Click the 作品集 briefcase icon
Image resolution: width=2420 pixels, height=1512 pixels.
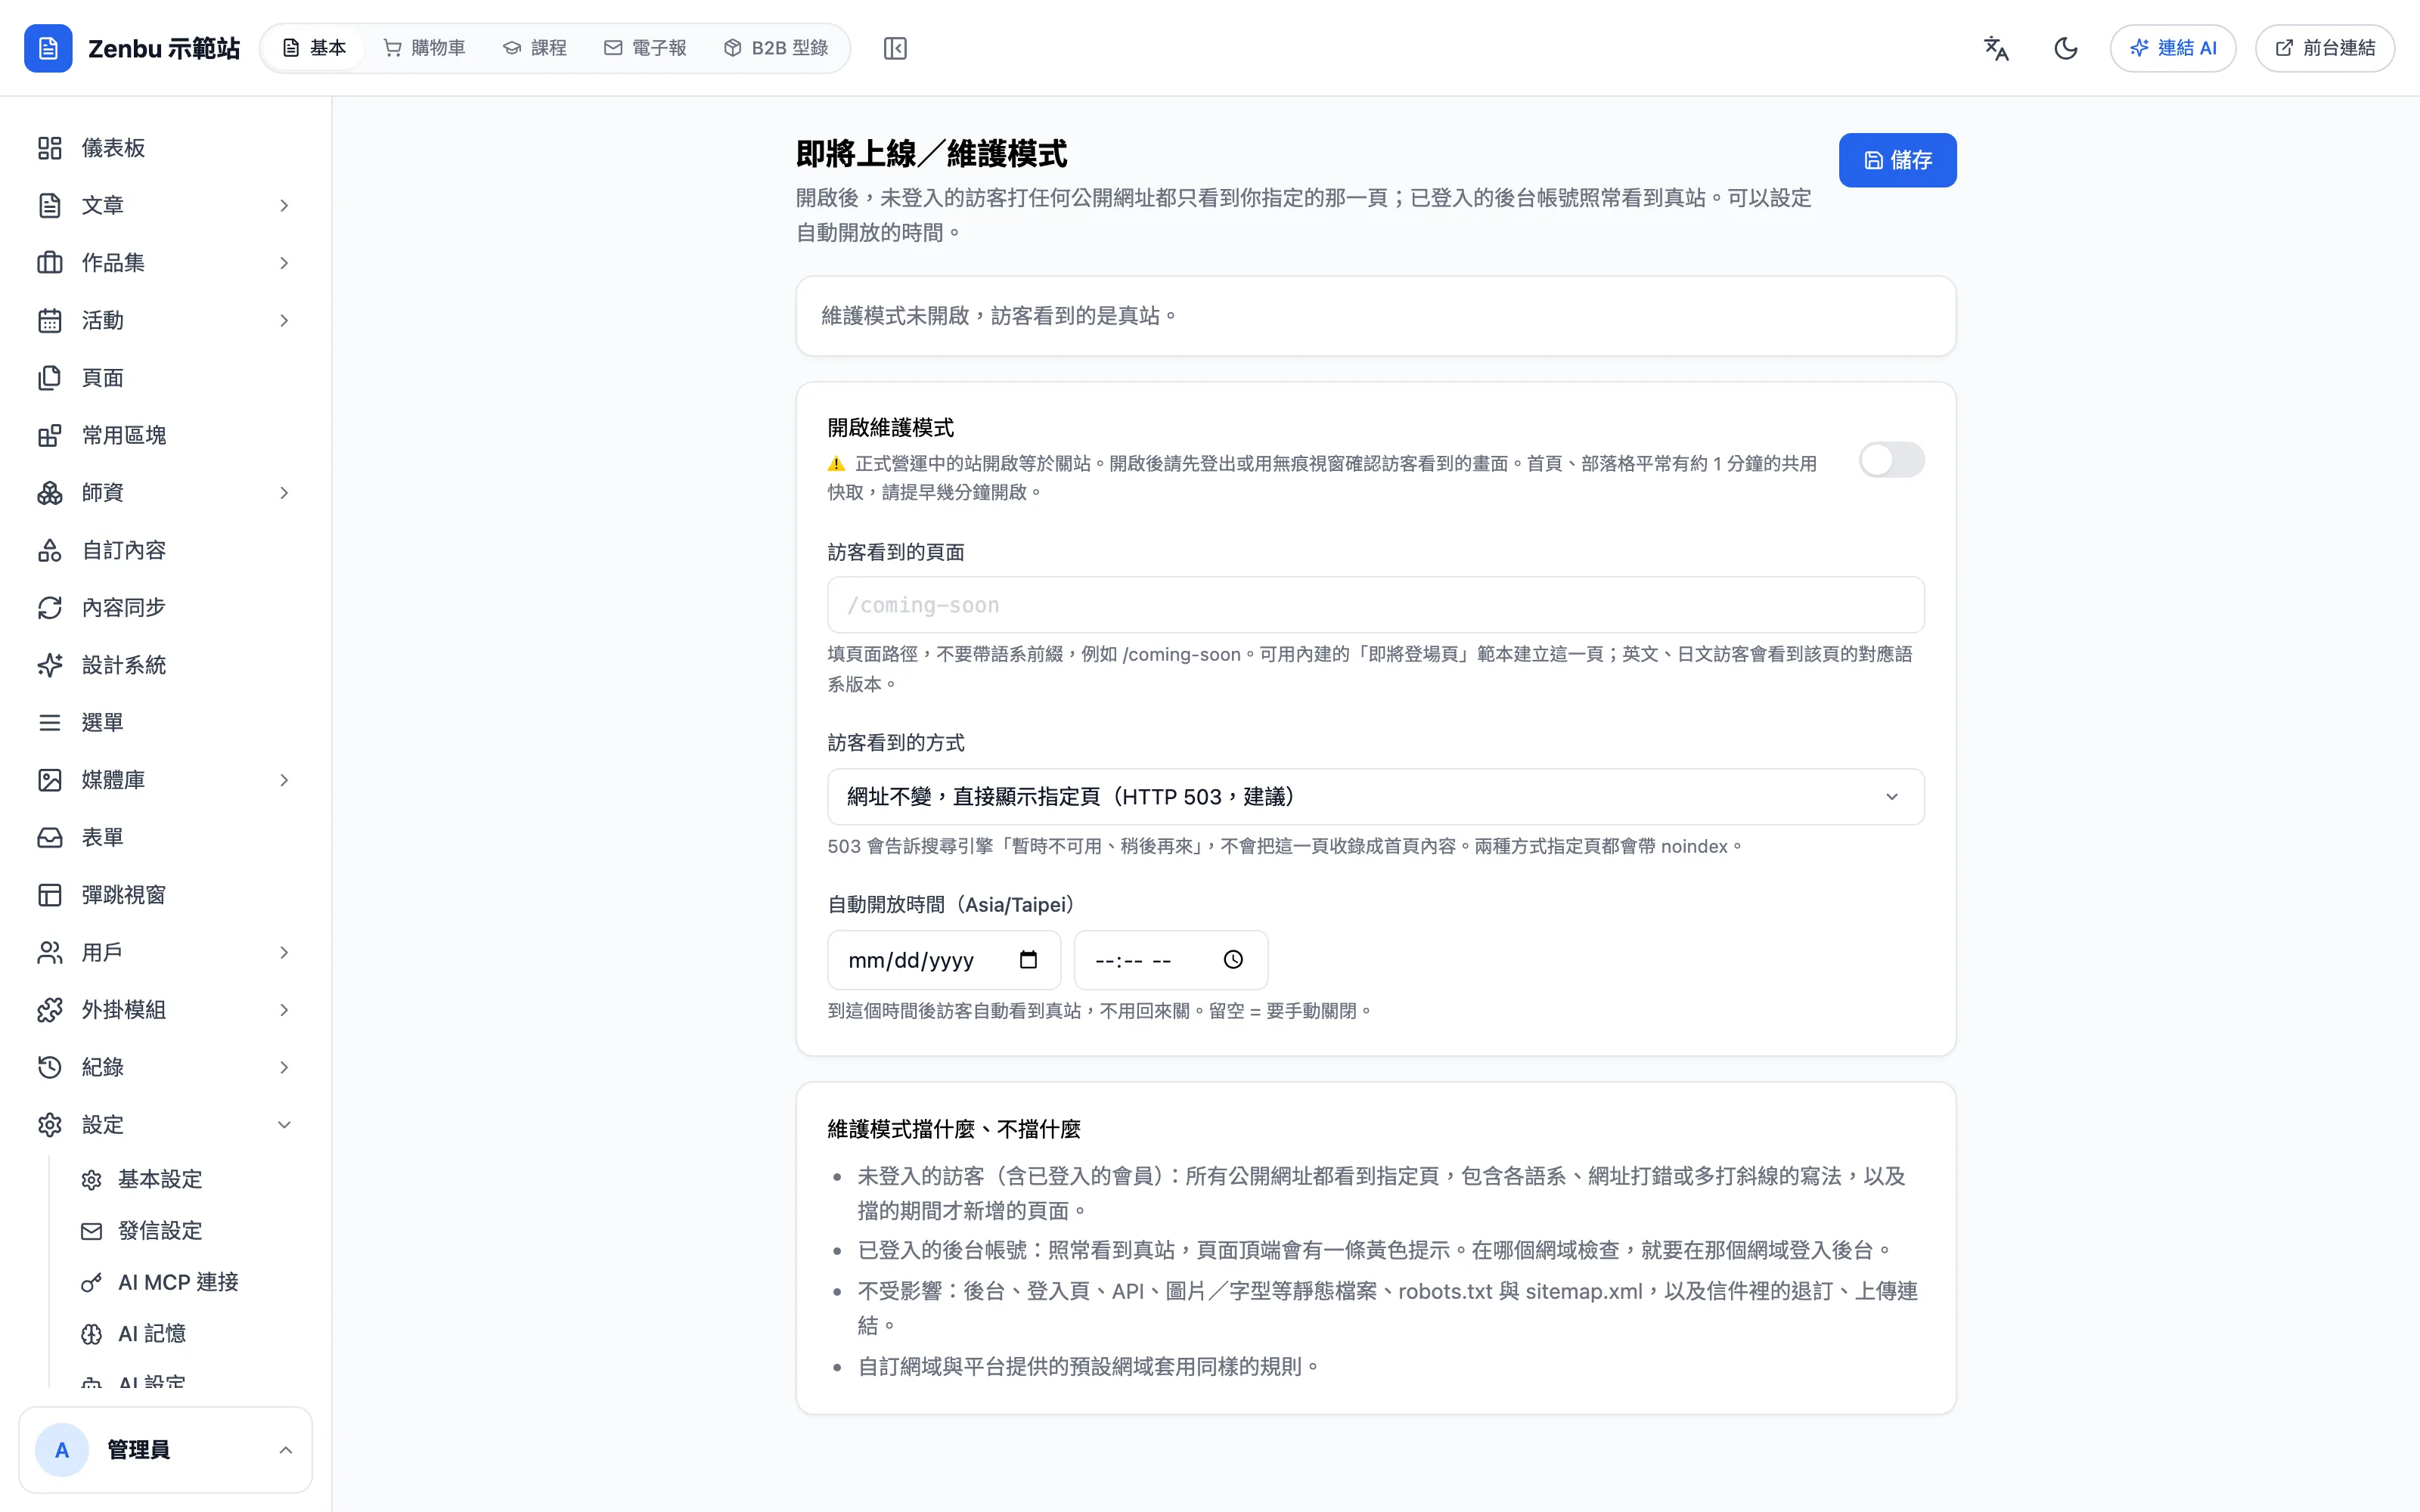(50, 263)
